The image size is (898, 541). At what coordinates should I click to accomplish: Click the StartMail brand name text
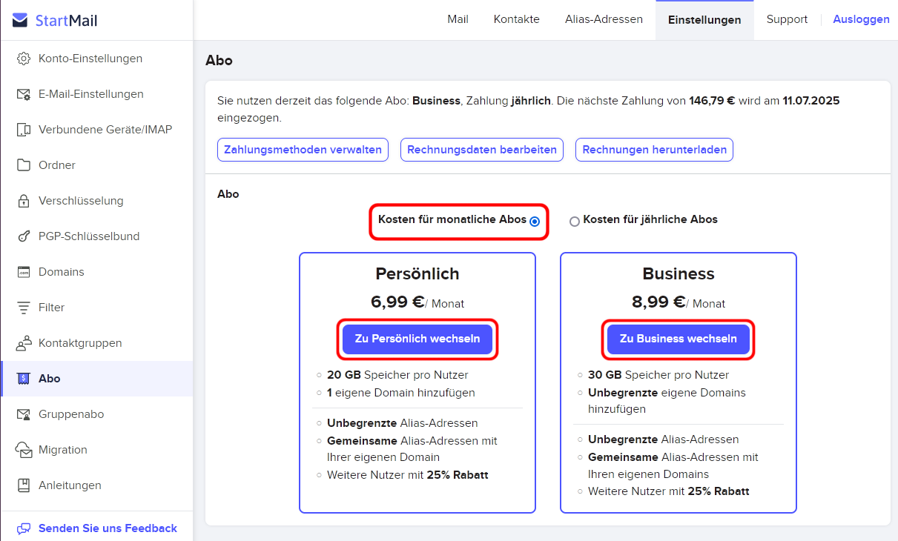click(66, 21)
